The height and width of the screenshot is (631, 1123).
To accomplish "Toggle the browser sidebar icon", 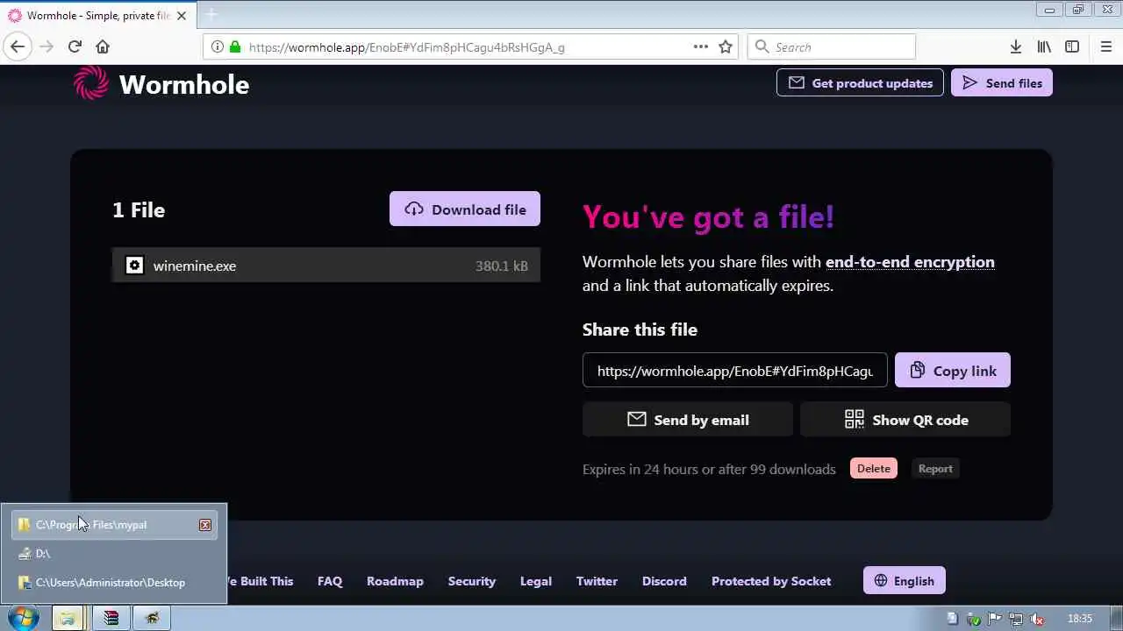I will coord(1072,47).
